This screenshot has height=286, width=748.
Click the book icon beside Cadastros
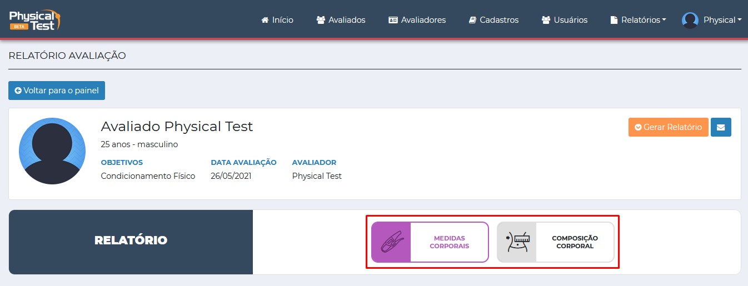(473, 20)
